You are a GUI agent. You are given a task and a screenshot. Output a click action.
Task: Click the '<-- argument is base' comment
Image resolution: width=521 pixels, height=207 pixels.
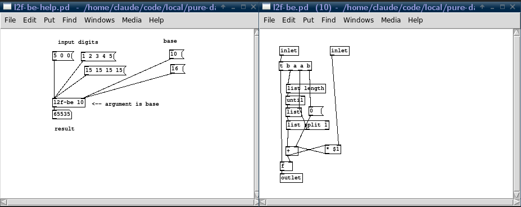(x=125, y=104)
